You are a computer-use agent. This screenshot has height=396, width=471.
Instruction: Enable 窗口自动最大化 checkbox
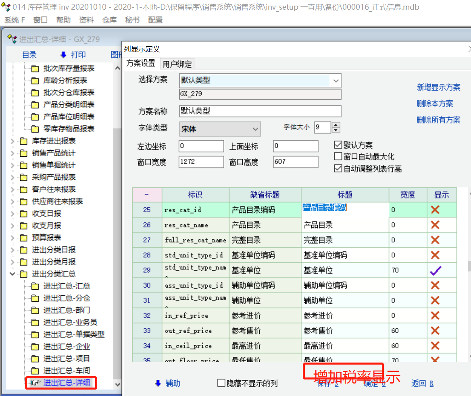338,157
